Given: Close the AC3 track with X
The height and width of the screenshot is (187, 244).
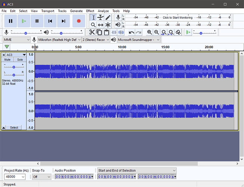Looking at the screenshot, I should (x=4, y=55).
